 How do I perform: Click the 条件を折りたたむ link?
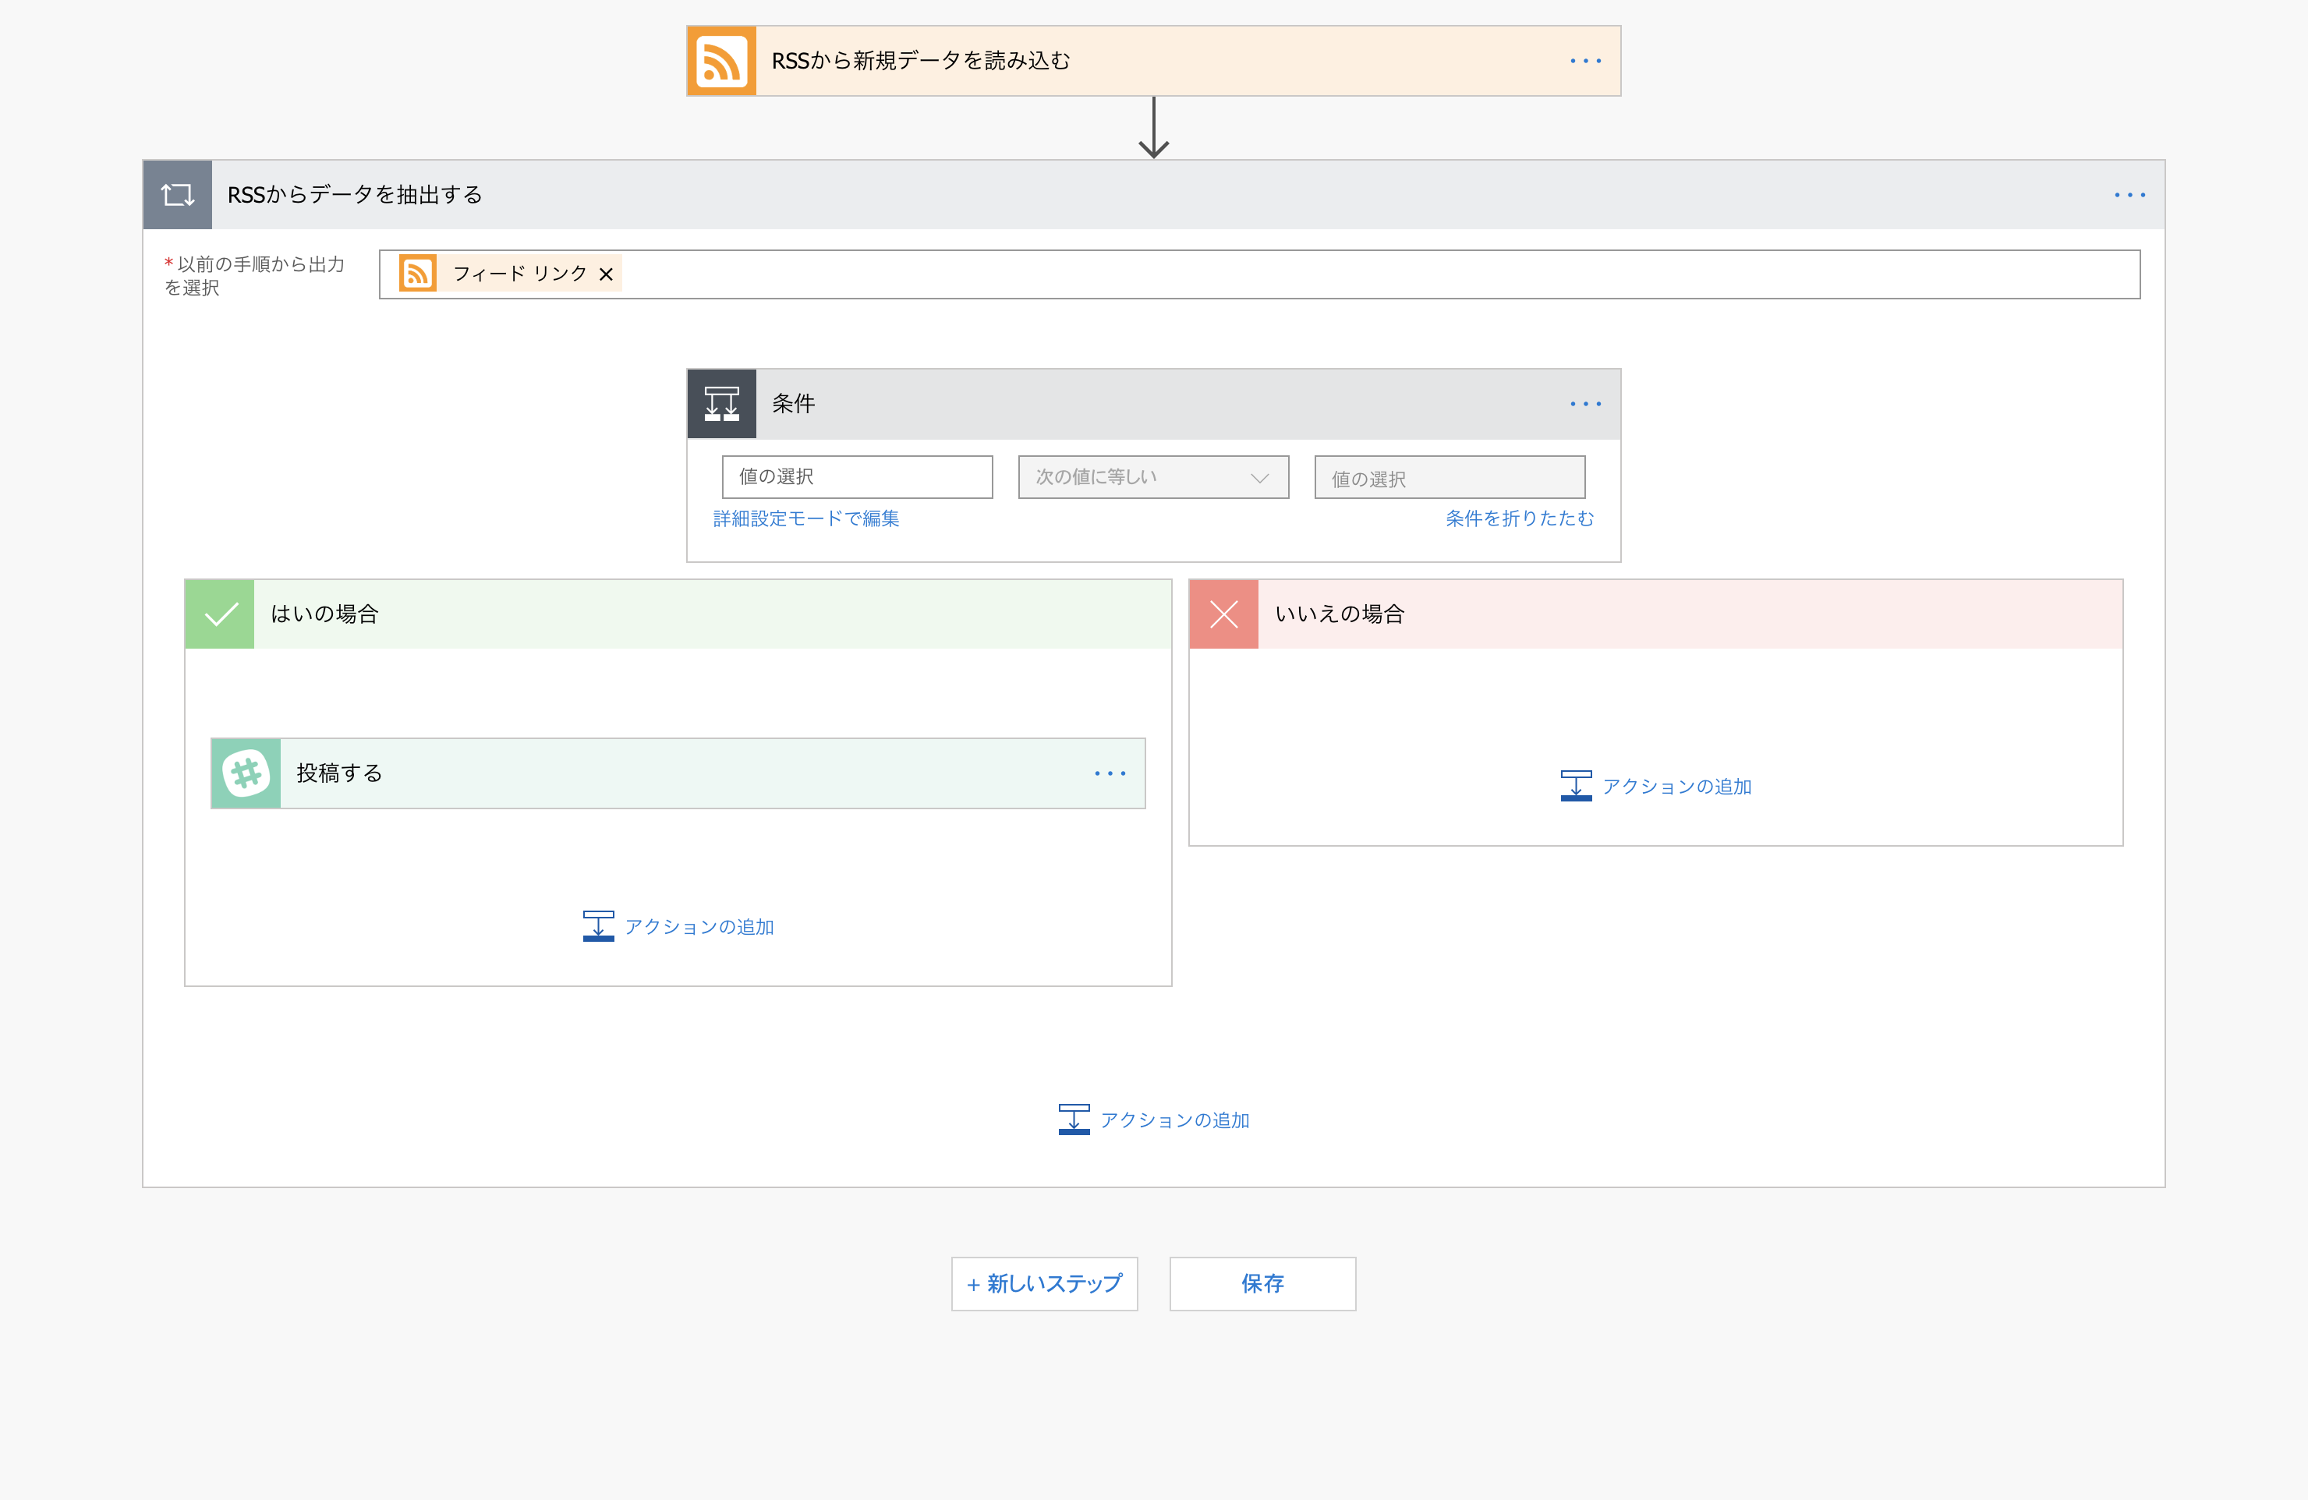tap(1520, 518)
